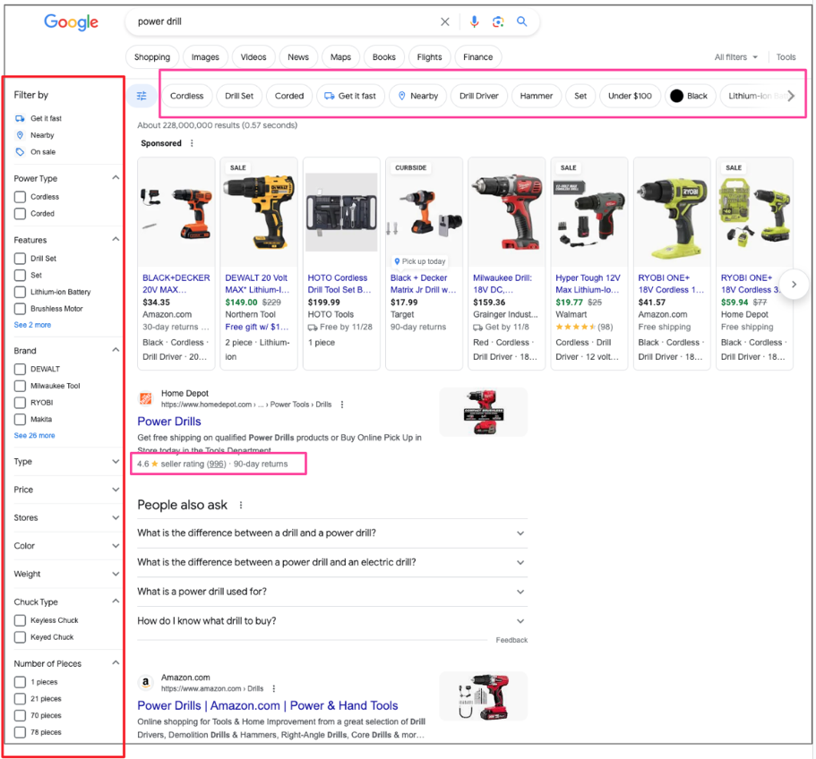Expand the Color filter section
The height and width of the screenshot is (759, 816).
click(x=116, y=545)
